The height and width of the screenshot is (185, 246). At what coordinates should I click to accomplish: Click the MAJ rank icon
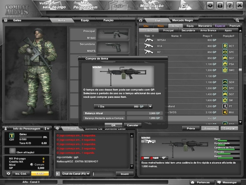225,112
